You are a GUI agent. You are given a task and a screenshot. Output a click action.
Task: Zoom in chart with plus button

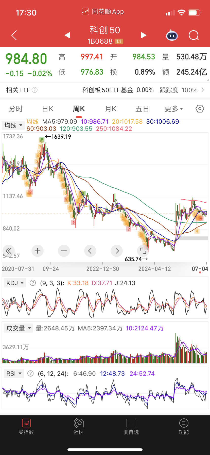[x=38, y=251]
